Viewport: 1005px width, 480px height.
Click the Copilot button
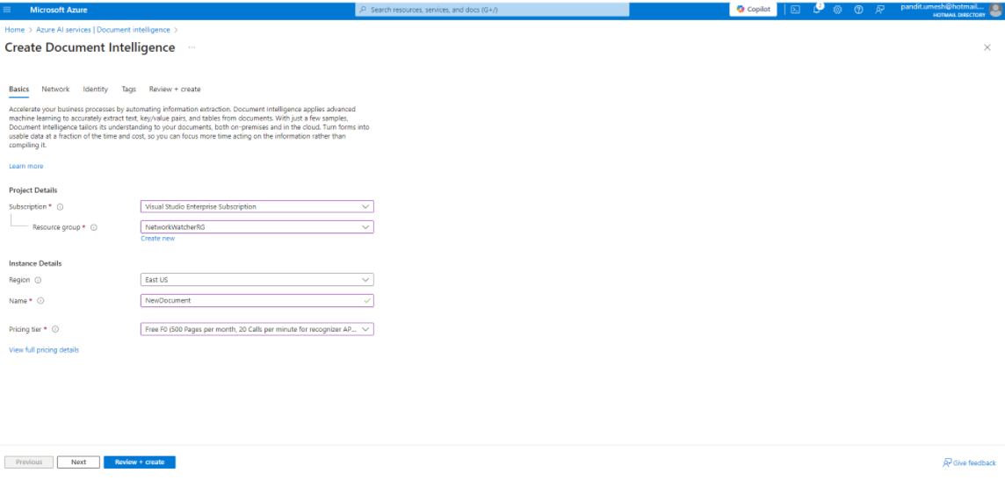[753, 10]
